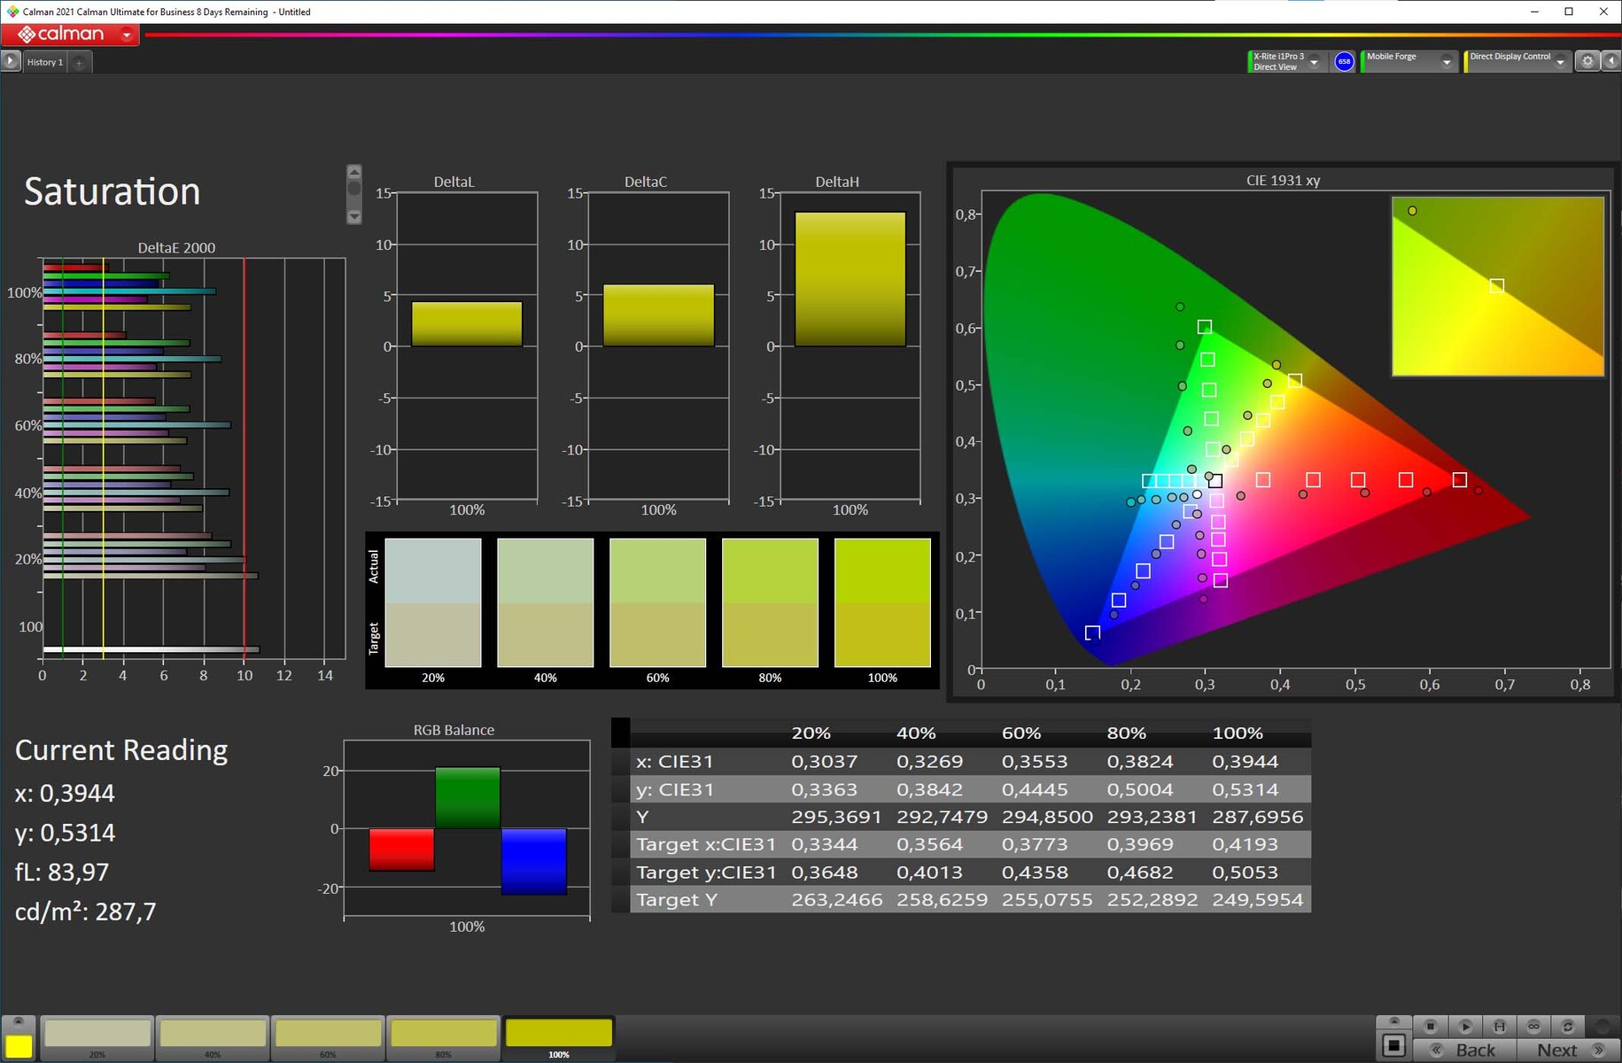Toggle the play arrow beside History tab
Viewport: 1622px width, 1063px height.
(x=11, y=61)
